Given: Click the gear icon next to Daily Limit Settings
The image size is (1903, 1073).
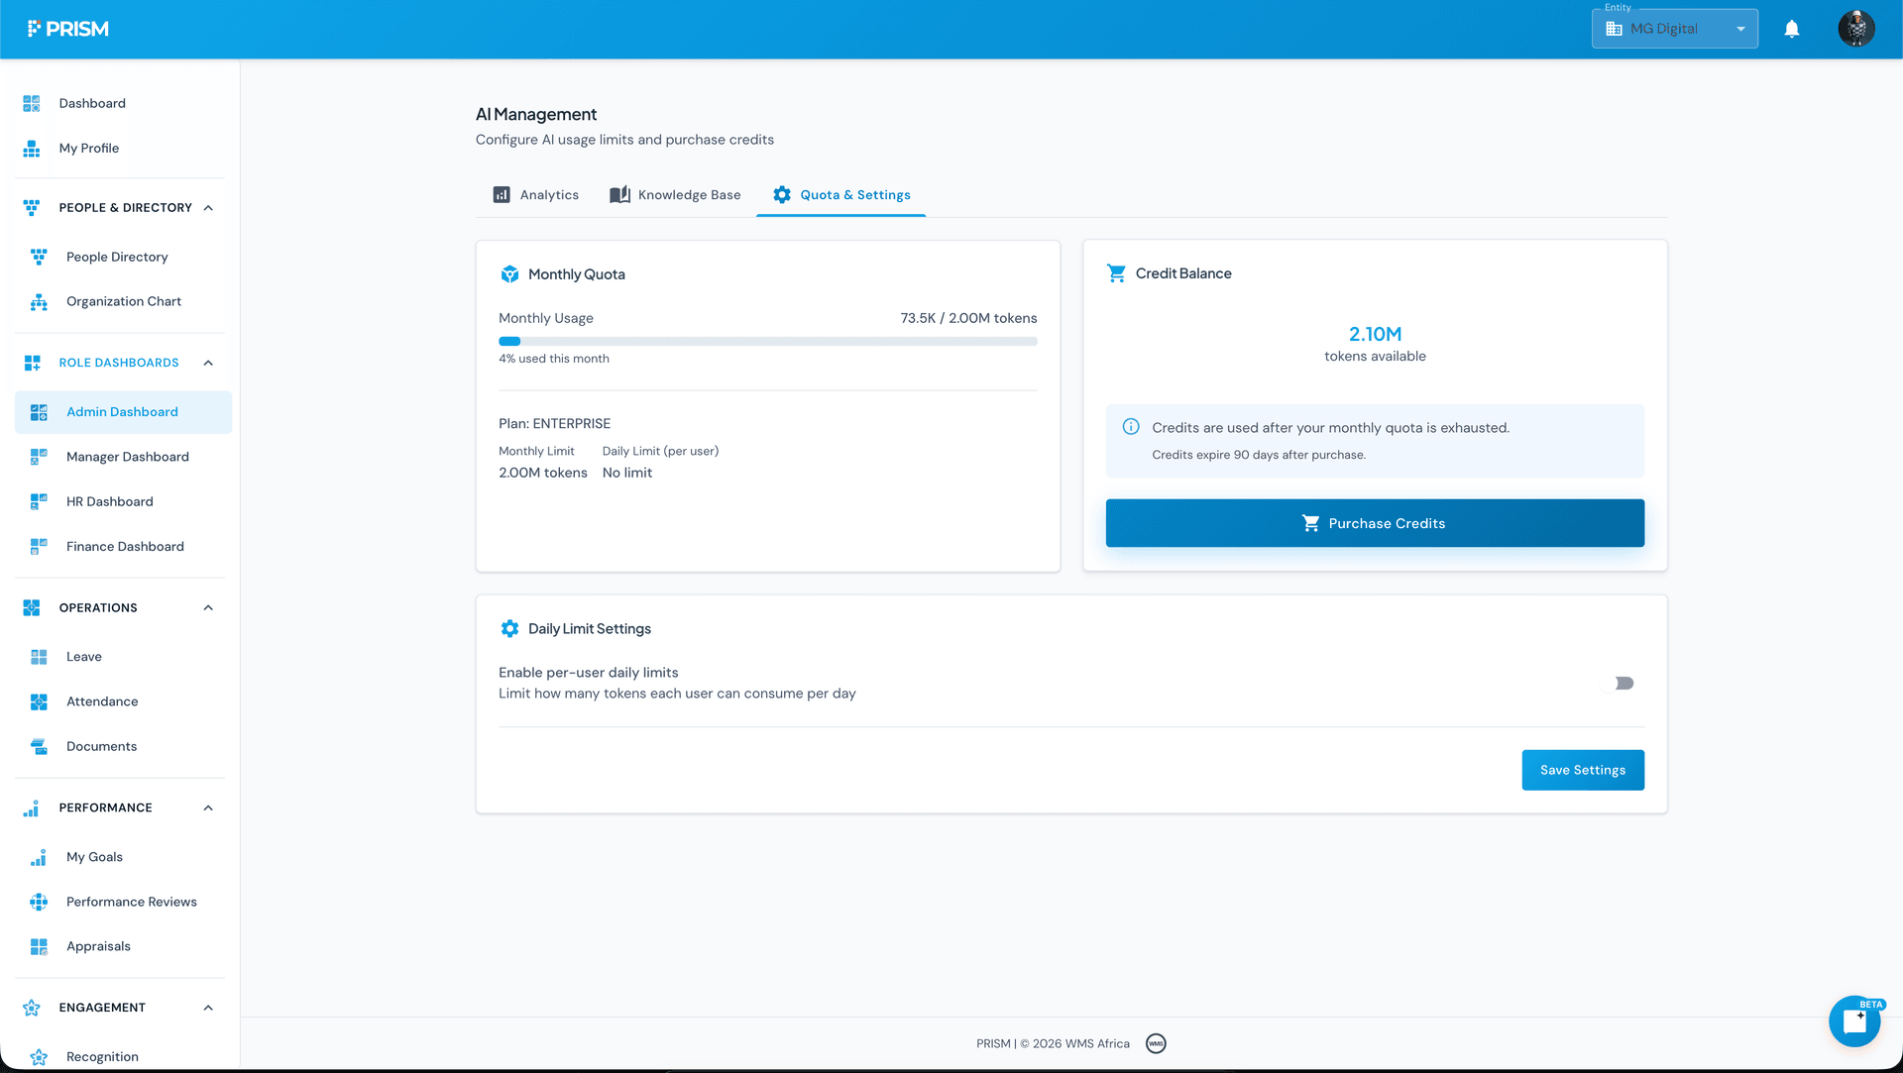Looking at the screenshot, I should [509, 628].
